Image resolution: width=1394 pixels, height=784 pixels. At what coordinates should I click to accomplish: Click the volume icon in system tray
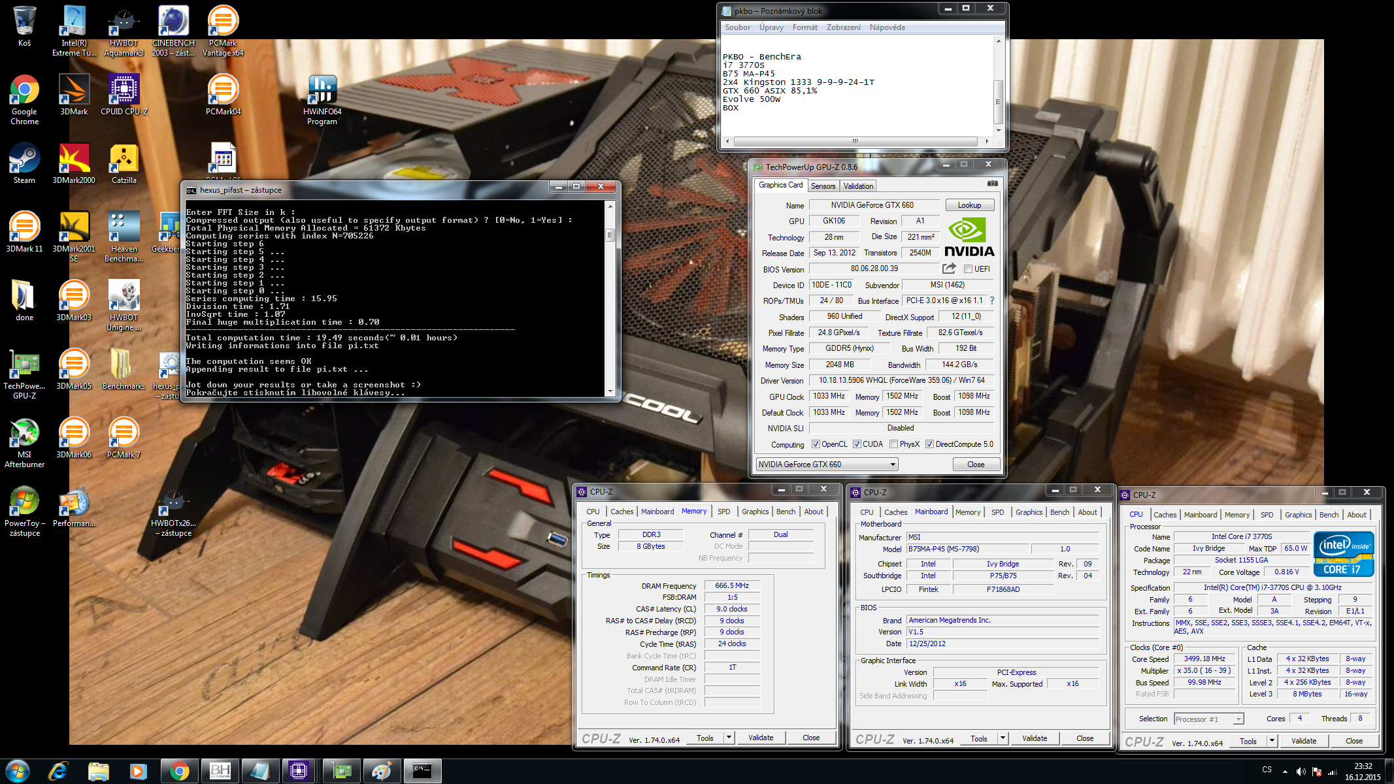[1301, 772]
